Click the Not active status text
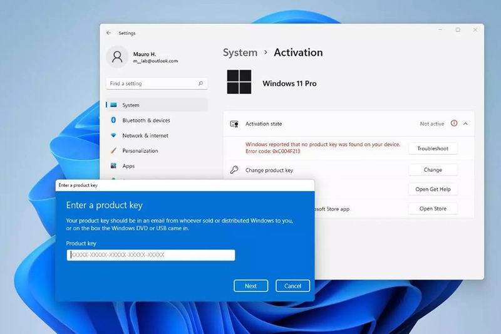 (x=432, y=123)
